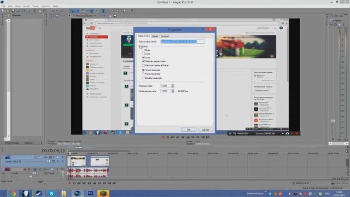350x197 pixels.
Task: Click the What's This Help toolbar icon
Action: [x=131, y=11]
